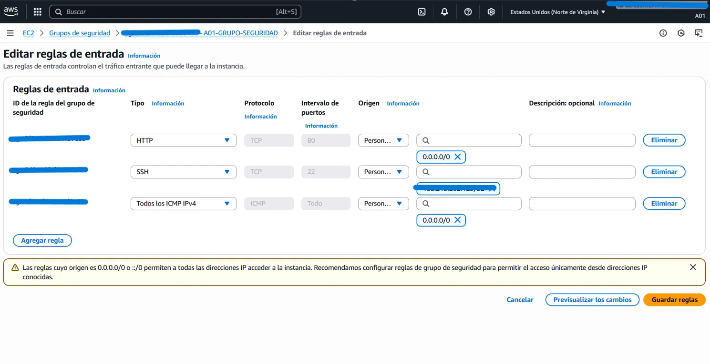710x364 pixels.
Task: Navigate to Grupos de seguridad breadcrumb
Action: [x=80, y=33]
